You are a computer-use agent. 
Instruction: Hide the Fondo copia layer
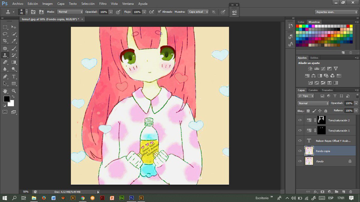click(x=300, y=151)
